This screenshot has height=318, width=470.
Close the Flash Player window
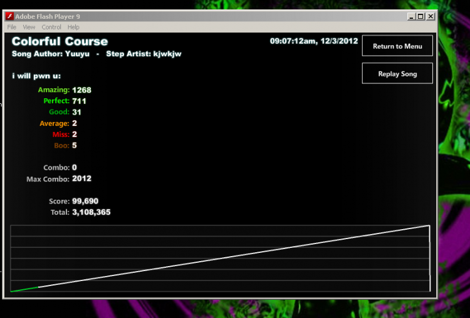coord(431,16)
